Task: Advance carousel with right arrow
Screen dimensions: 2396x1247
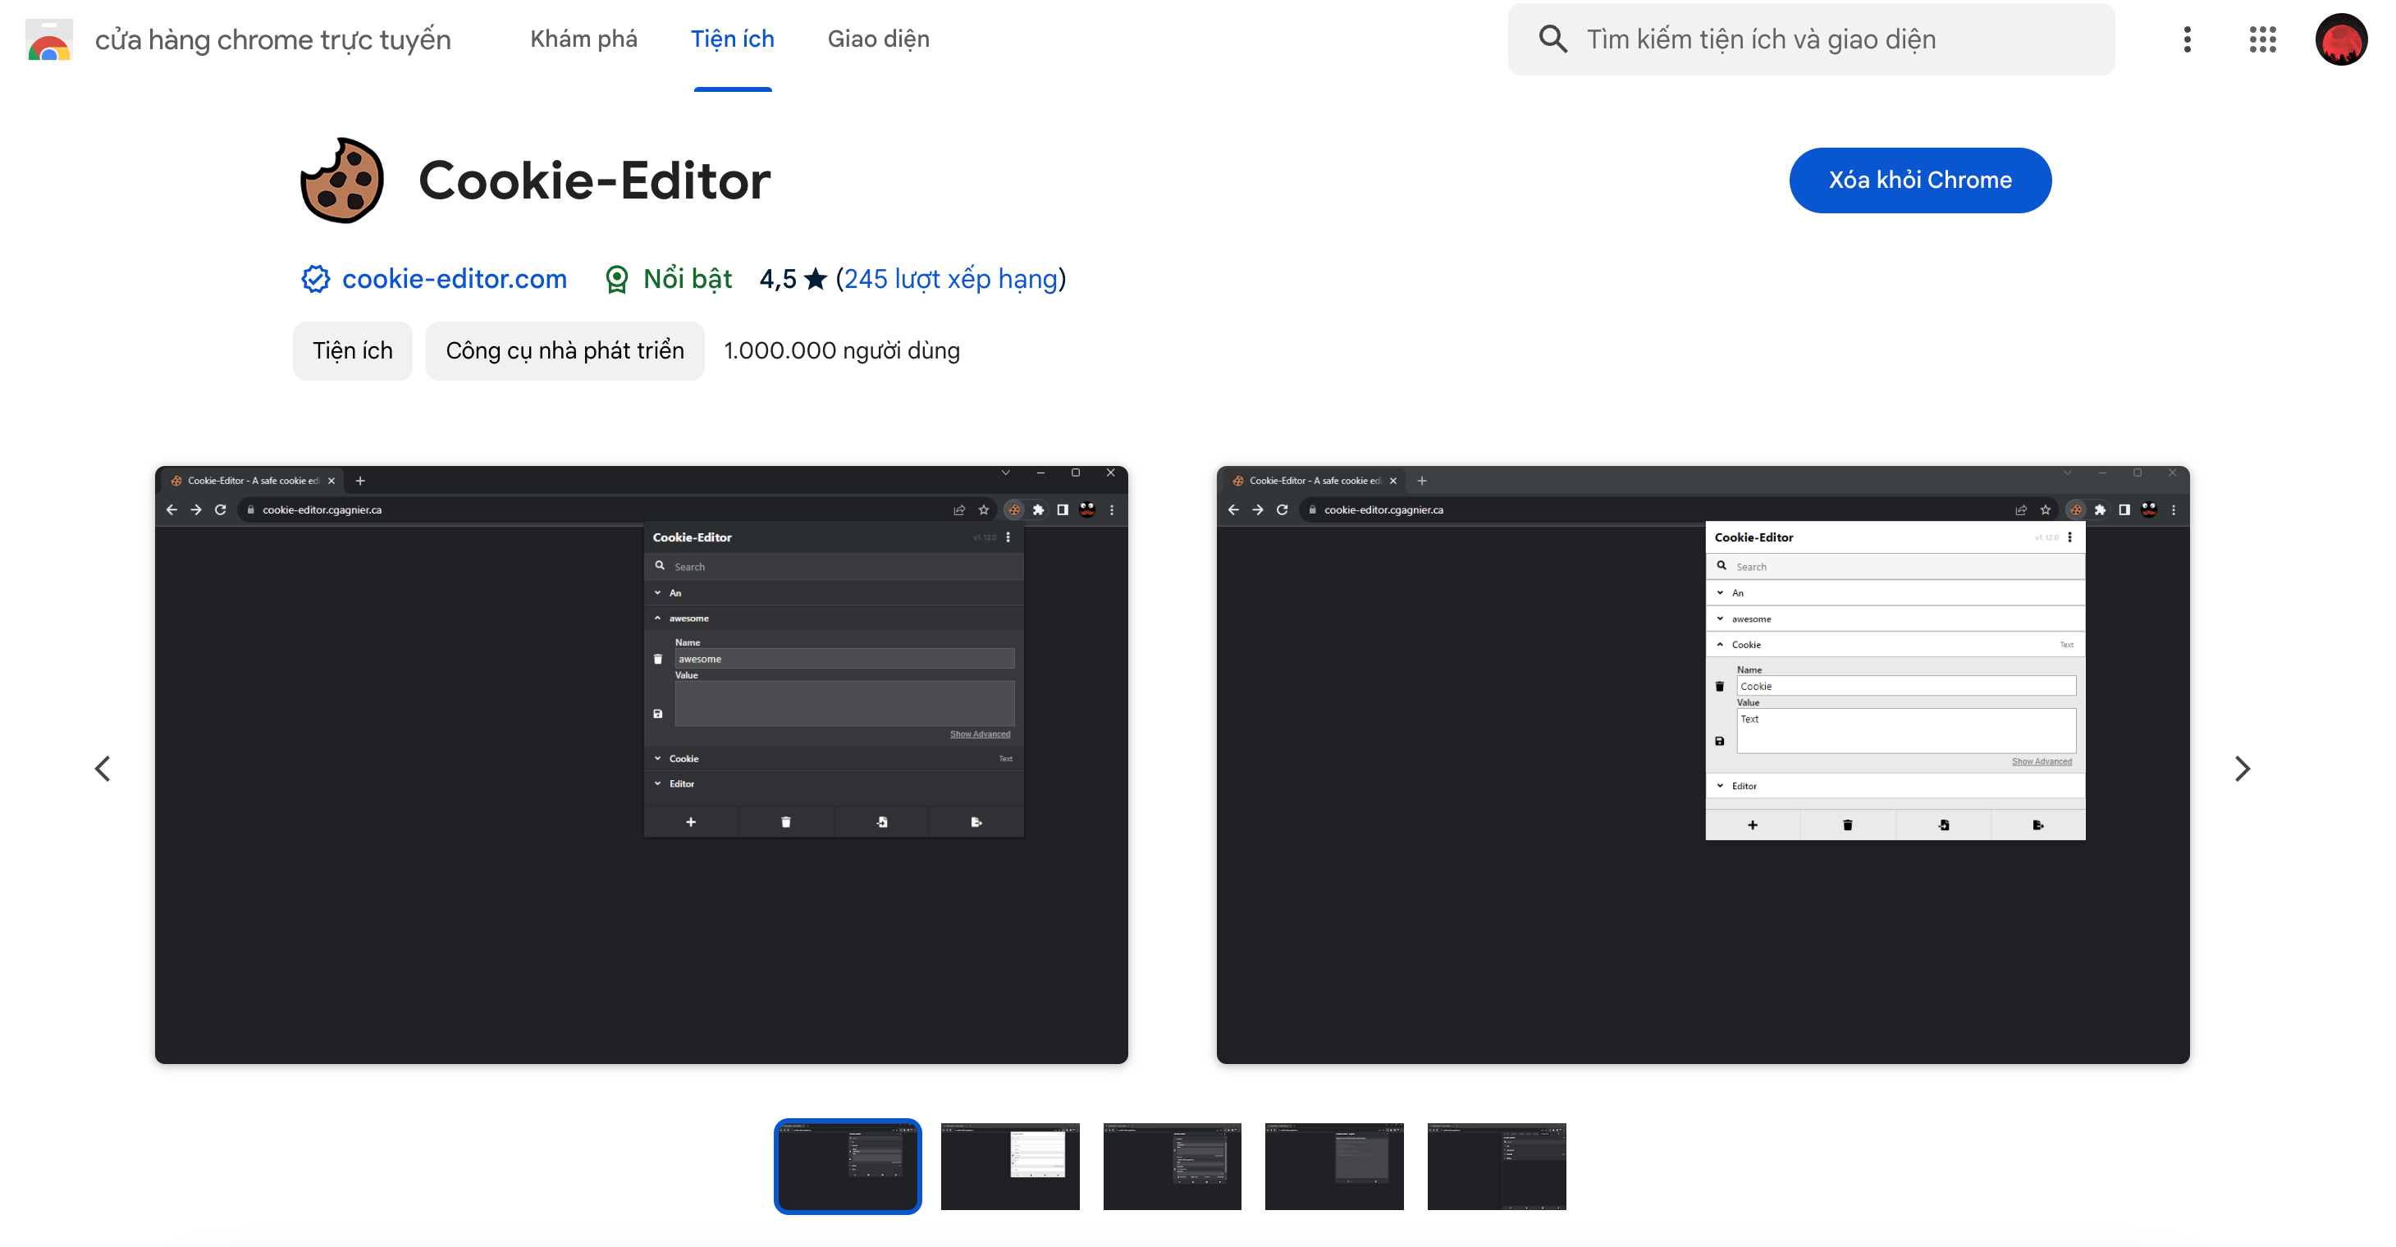Action: click(x=2242, y=768)
